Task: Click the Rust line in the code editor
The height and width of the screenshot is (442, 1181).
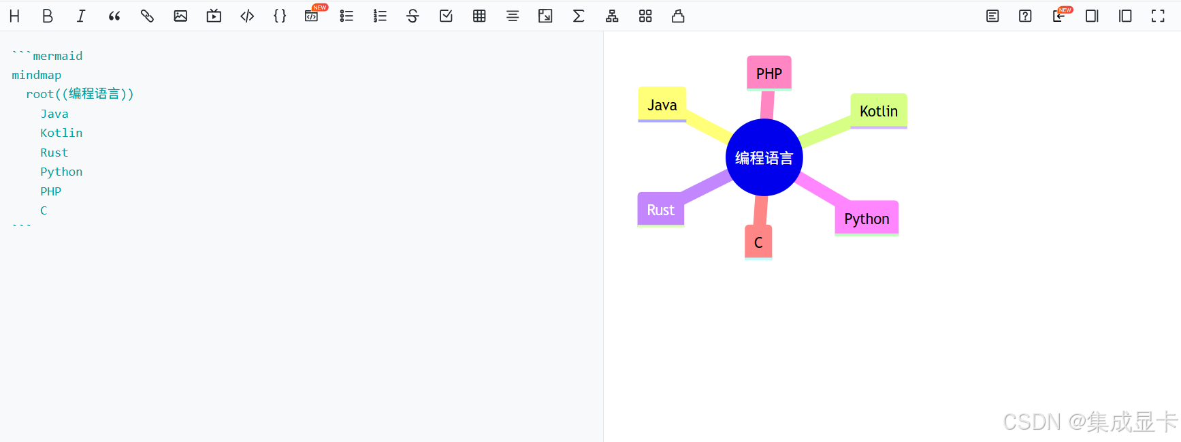Action: tap(54, 153)
